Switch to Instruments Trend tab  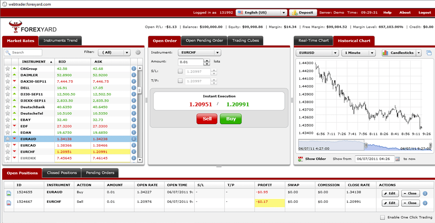point(60,40)
